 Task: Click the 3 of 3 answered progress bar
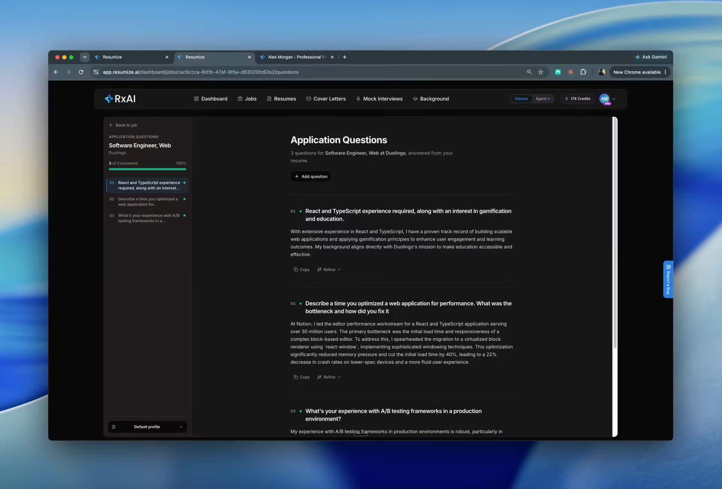[x=147, y=169]
